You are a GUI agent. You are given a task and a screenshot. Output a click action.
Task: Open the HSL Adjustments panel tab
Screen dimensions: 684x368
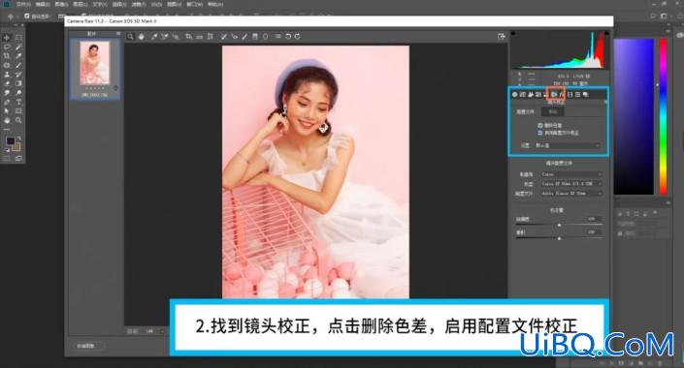click(537, 95)
